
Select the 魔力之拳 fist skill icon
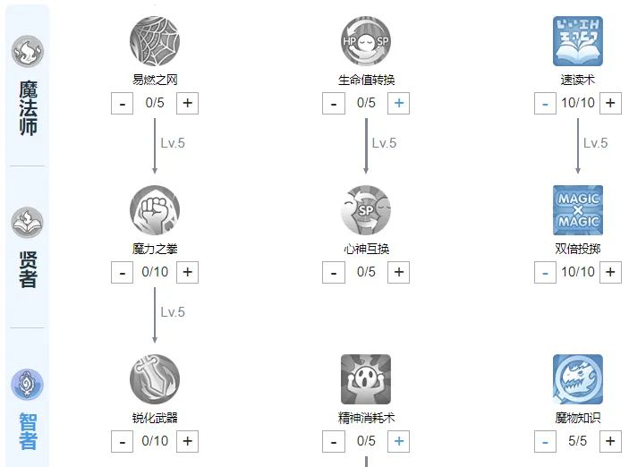point(155,210)
